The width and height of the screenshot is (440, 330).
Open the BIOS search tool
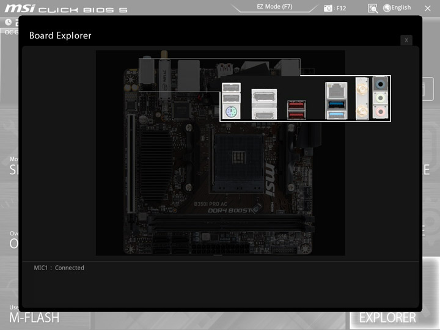pos(373,9)
